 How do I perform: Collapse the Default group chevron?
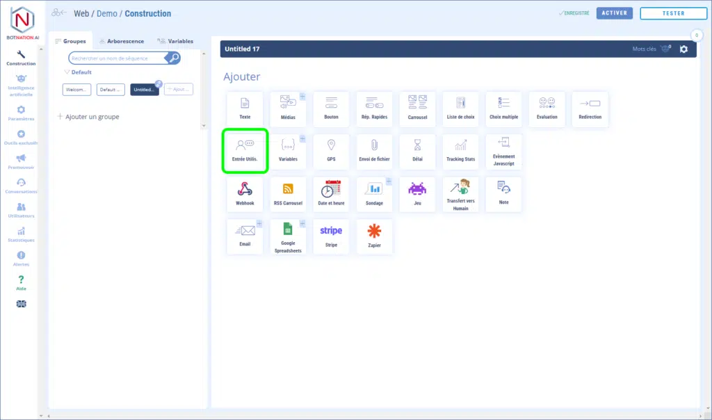coord(67,72)
